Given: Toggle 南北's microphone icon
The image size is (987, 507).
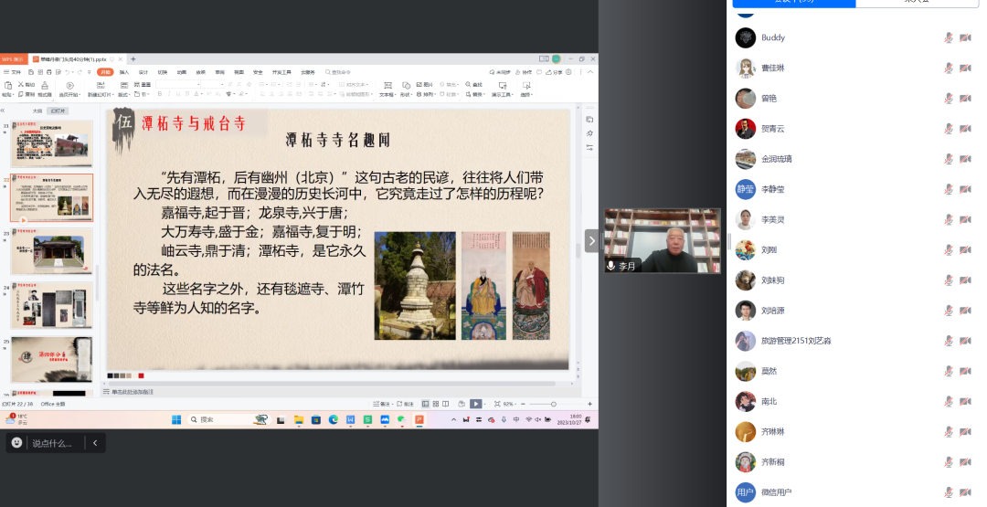Looking at the screenshot, I should tap(949, 401).
